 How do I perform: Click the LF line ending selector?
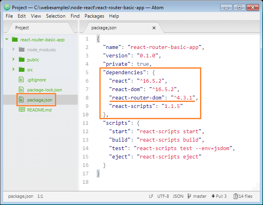pos(151,196)
